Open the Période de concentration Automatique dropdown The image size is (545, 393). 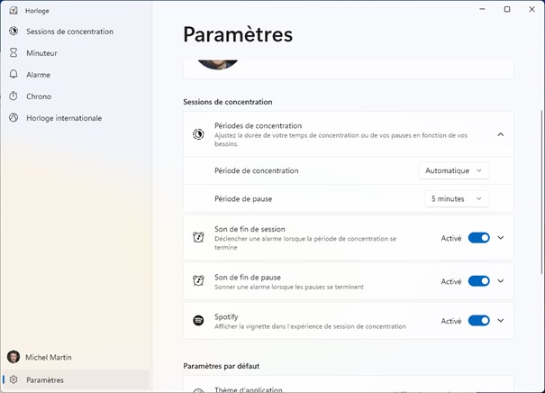(454, 170)
